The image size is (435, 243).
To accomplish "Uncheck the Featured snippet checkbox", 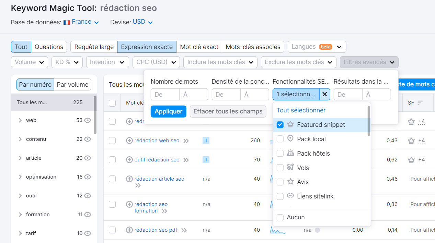I will [280, 124].
